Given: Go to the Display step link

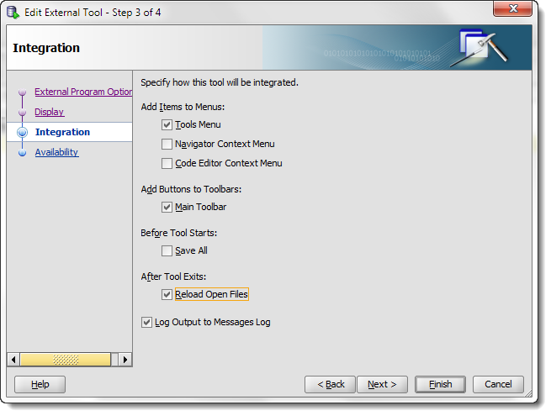Looking at the screenshot, I should tap(49, 112).
